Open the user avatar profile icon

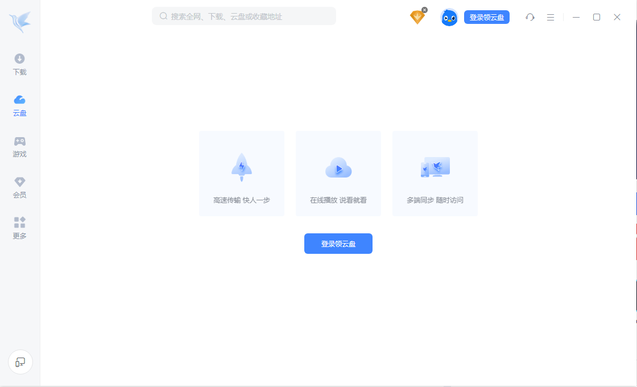449,17
